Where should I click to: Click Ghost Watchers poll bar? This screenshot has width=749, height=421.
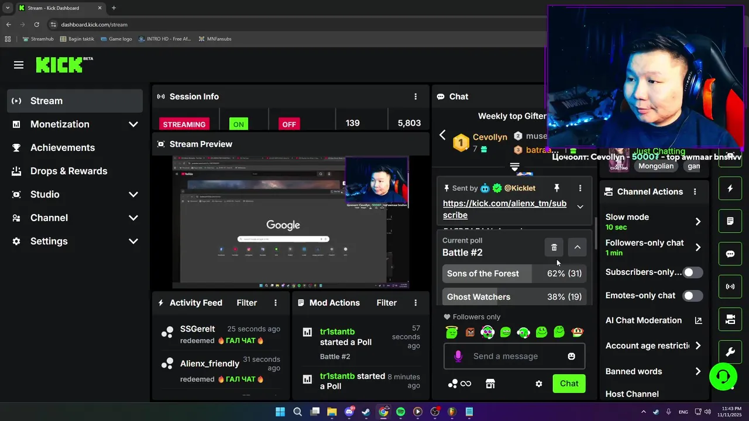(514, 297)
